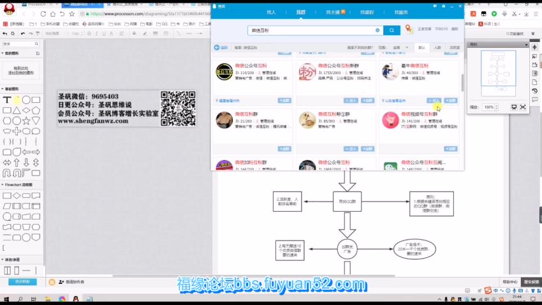Undo the last action in ProcessOn toolbar

point(23,34)
